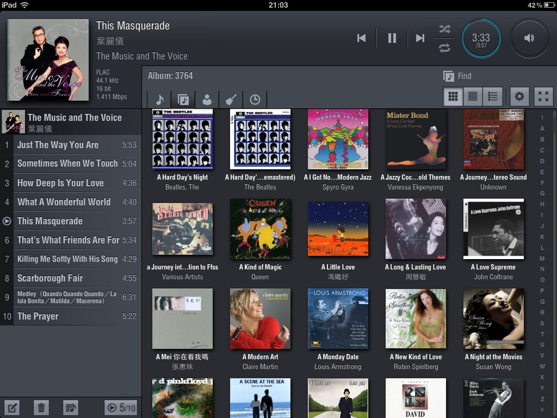Skip to the previous track
The width and height of the screenshot is (557, 418).
361,38
